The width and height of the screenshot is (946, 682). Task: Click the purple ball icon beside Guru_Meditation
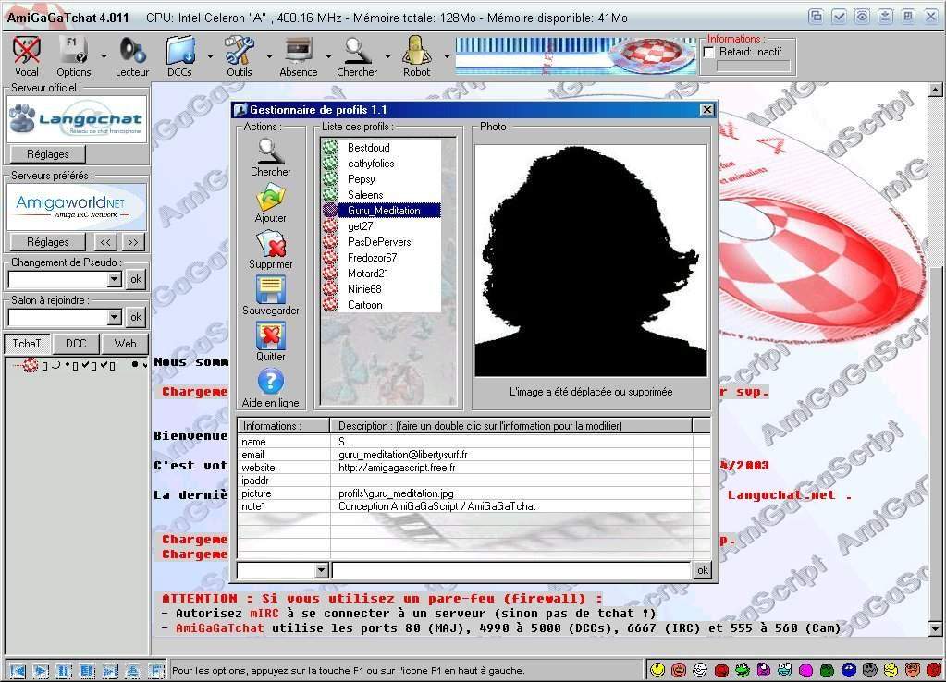(x=330, y=210)
